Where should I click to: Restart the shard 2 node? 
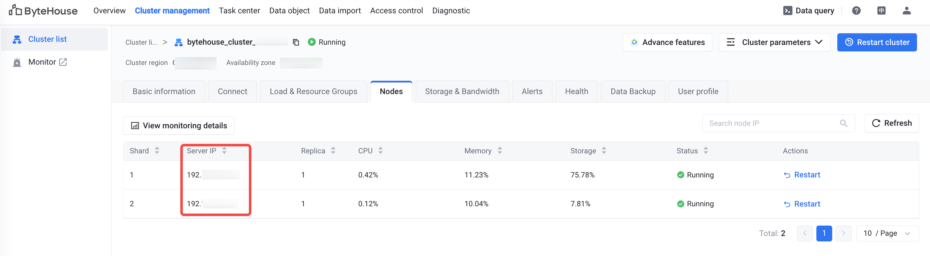[x=802, y=204]
